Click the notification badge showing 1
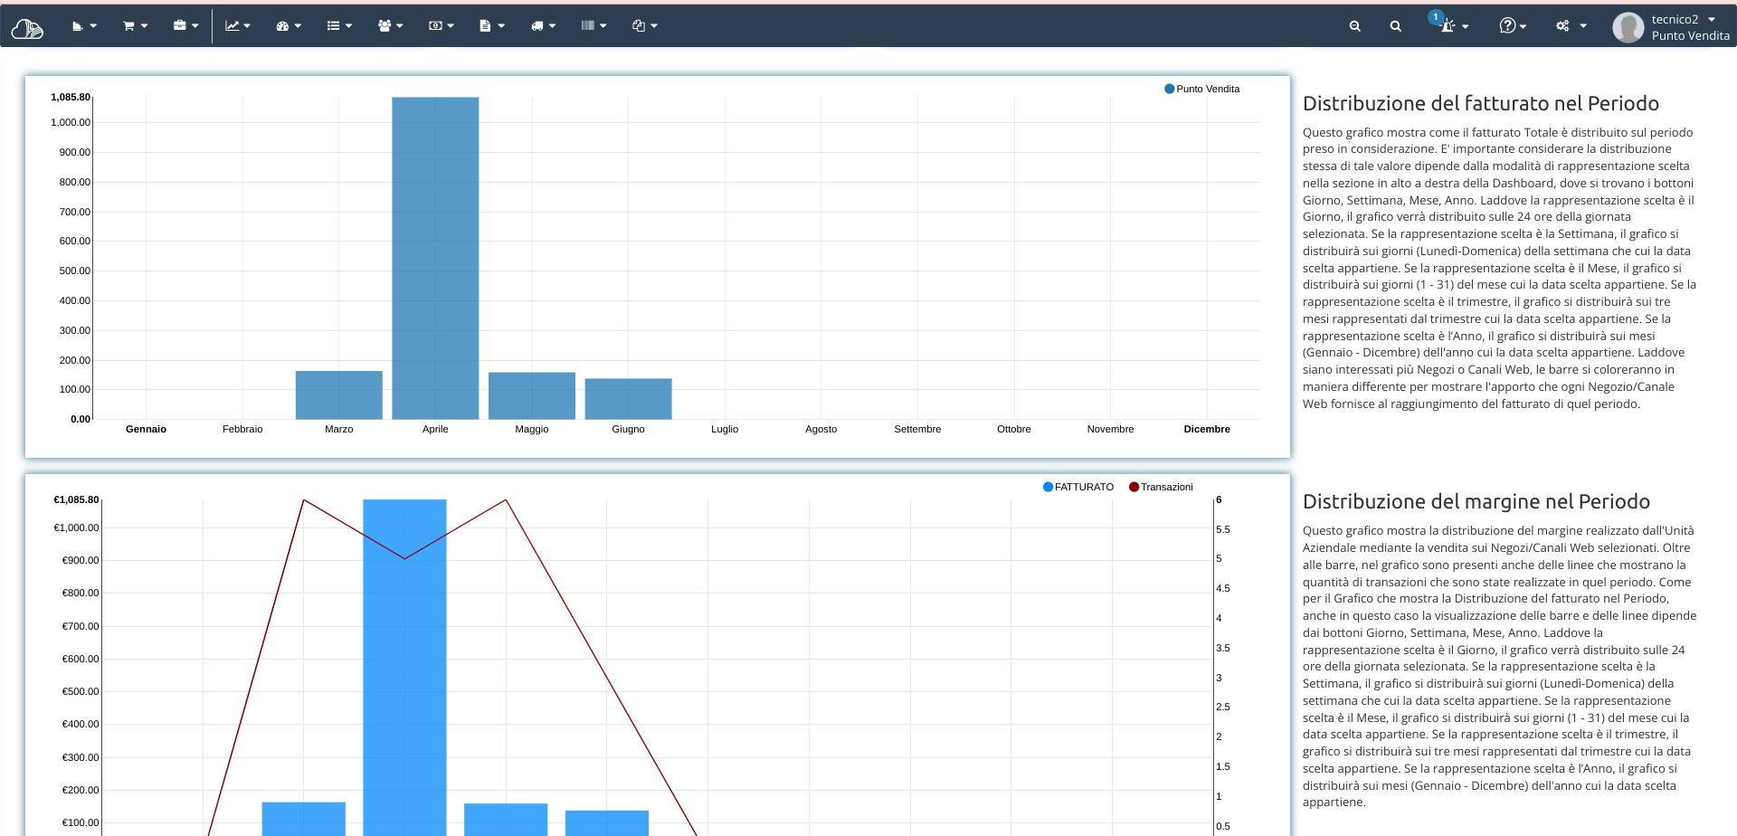The width and height of the screenshot is (1737, 836). pyautogui.click(x=1436, y=16)
